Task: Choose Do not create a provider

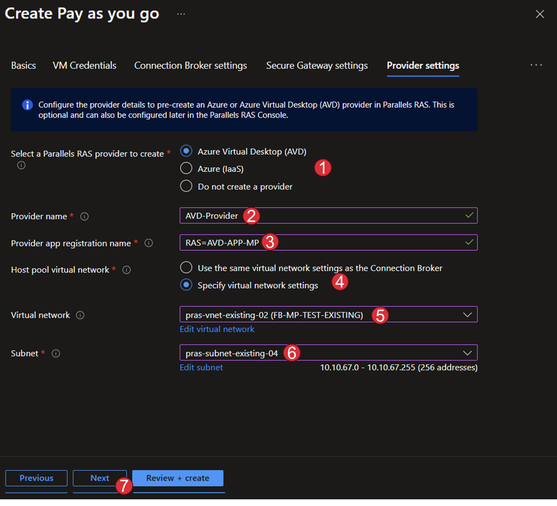Action: pyautogui.click(x=186, y=186)
